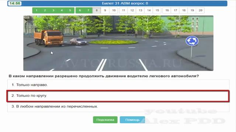Go to question 13

click(x=140, y=10)
